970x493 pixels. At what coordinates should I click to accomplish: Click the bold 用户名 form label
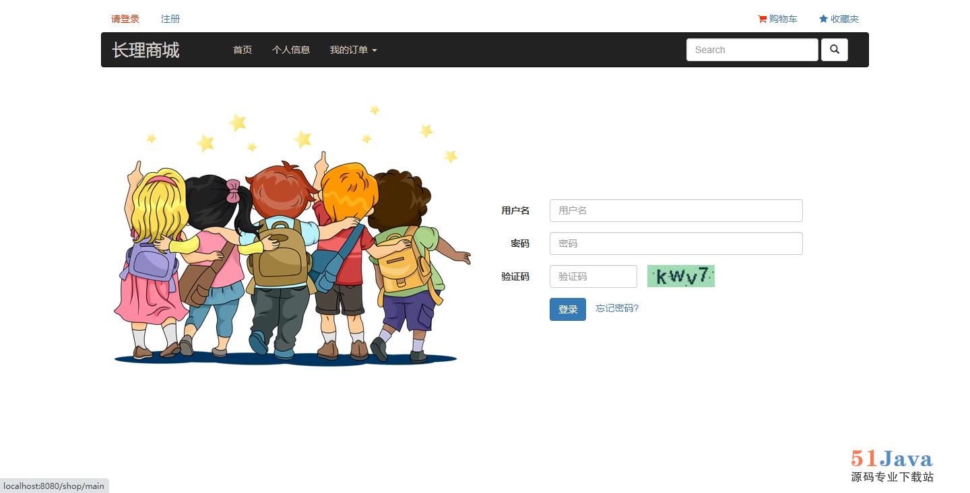click(x=515, y=211)
